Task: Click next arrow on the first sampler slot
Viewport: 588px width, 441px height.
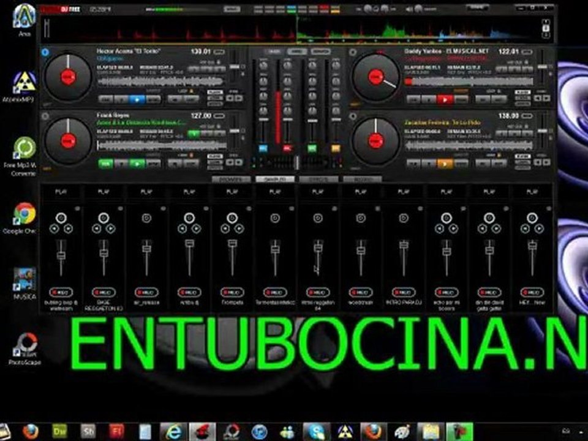Action: point(68,228)
